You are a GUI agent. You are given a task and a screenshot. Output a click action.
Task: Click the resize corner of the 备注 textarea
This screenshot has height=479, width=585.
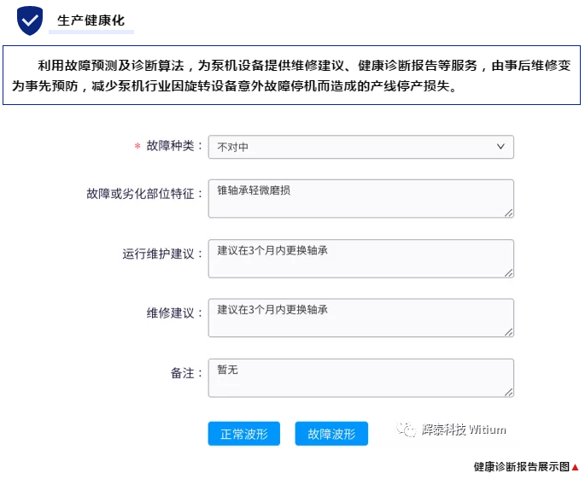(508, 391)
